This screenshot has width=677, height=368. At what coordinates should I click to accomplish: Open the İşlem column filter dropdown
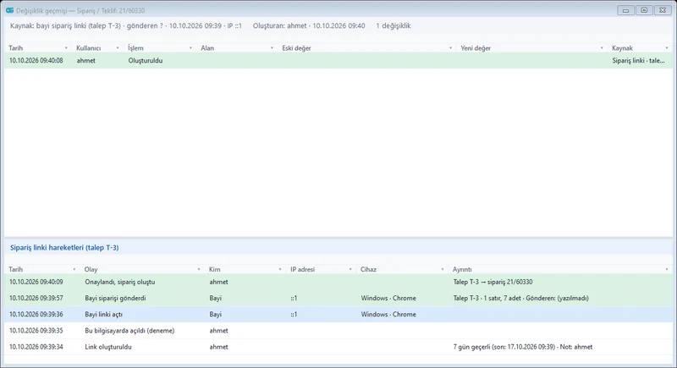(x=190, y=48)
